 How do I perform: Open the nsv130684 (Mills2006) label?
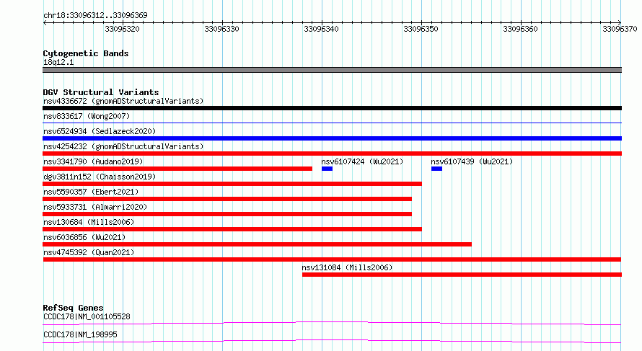coord(89,222)
